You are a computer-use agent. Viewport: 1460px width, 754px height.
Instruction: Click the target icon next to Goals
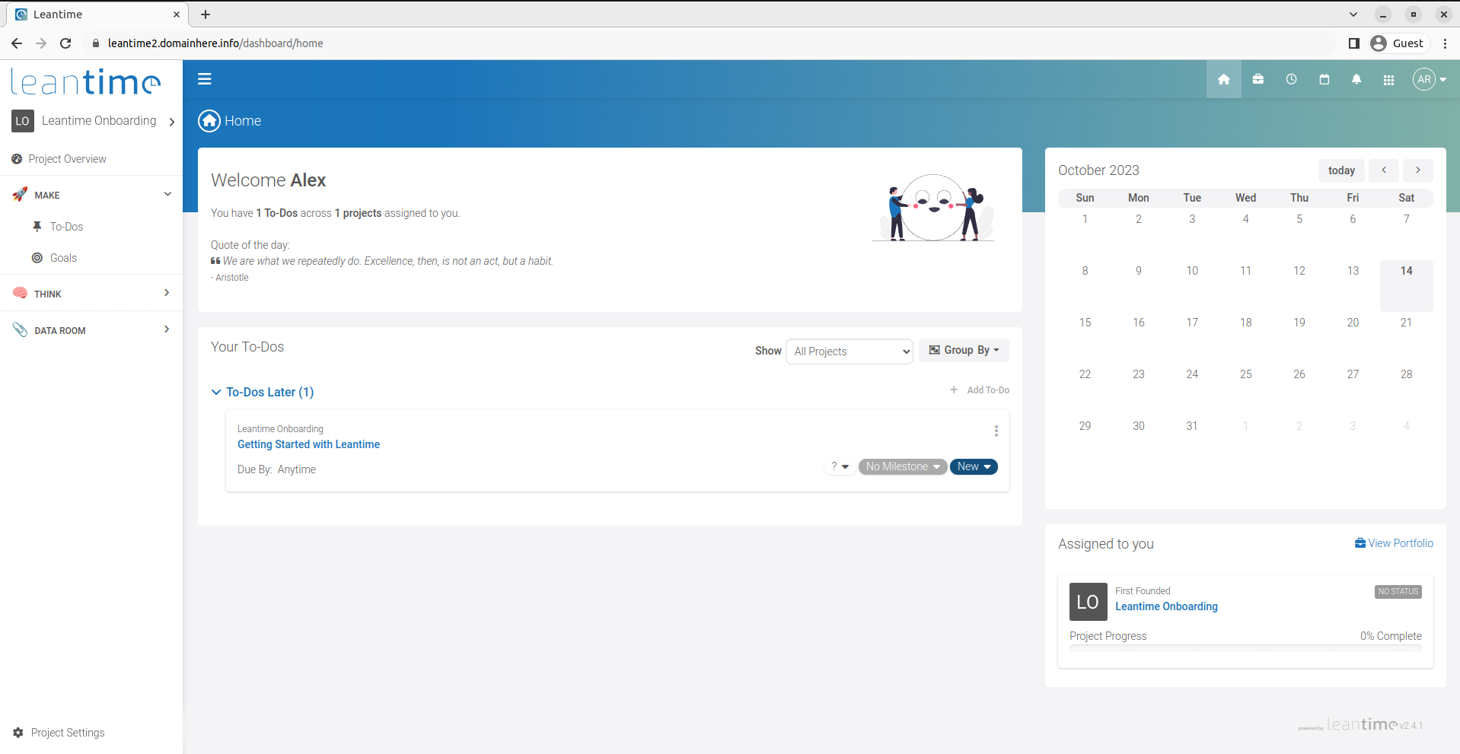click(37, 258)
